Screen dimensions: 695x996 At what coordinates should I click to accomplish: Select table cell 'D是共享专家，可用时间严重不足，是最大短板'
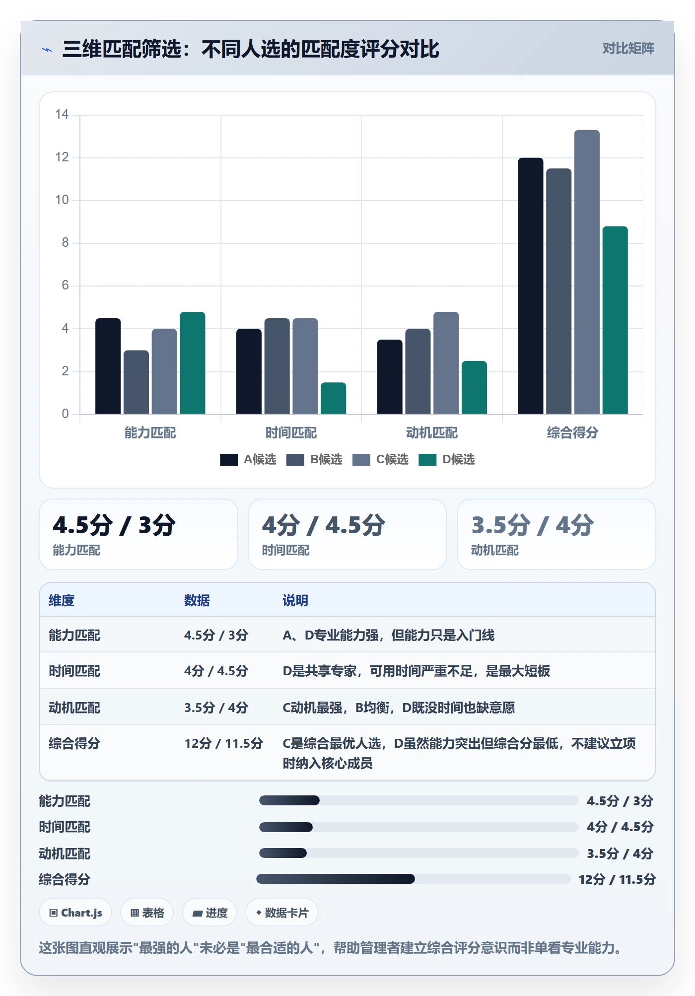[x=416, y=671]
